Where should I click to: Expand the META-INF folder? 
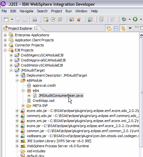click(x=23, y=106)
